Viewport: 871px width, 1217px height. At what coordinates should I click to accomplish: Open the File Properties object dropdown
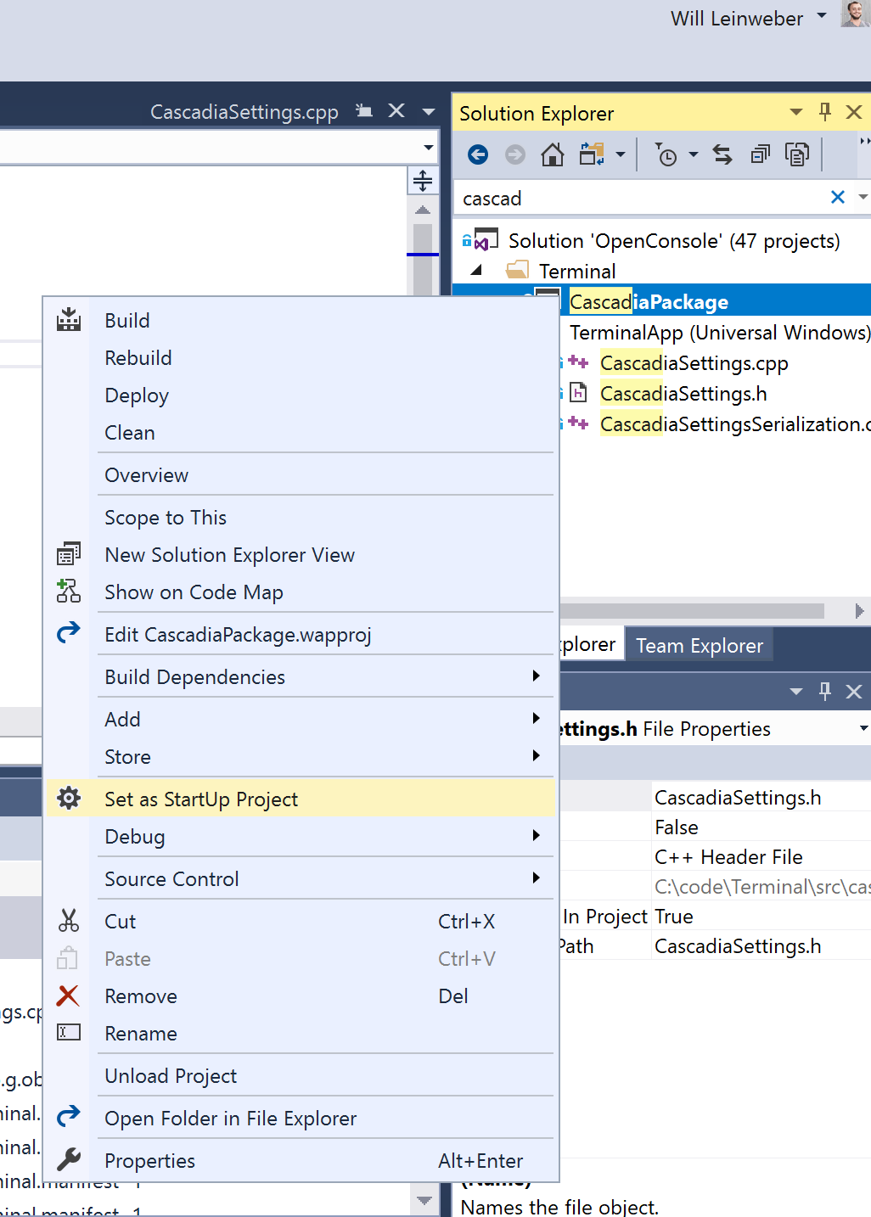863,728
